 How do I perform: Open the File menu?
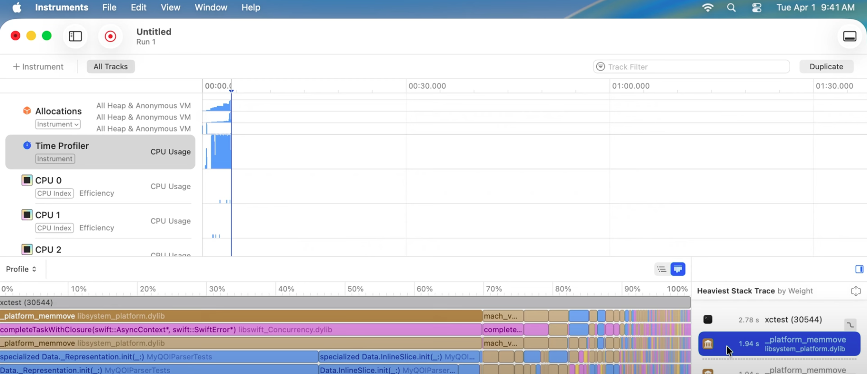click(109, 8)
